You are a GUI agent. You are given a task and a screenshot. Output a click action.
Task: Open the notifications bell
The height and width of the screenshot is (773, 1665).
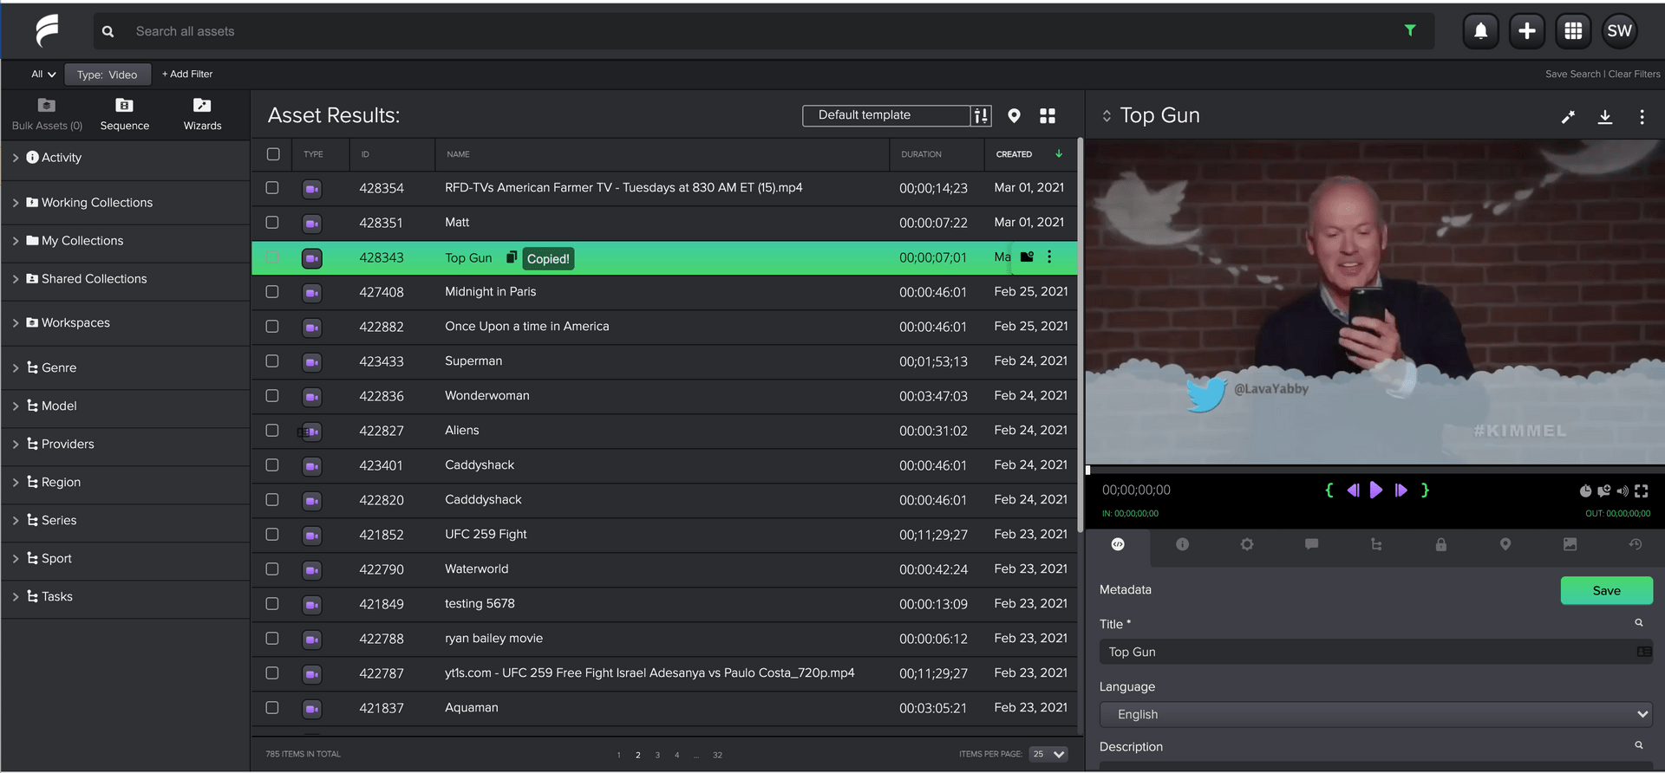coord(1480,31)
